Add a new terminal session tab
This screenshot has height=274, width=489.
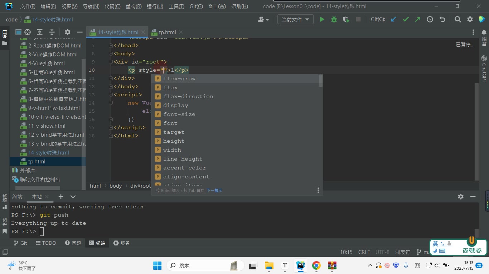[x=61, y=197]
